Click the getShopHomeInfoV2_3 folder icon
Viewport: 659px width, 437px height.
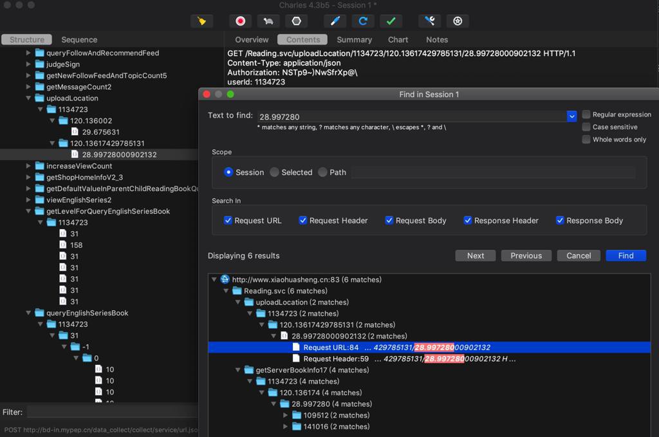pos(39,178)
